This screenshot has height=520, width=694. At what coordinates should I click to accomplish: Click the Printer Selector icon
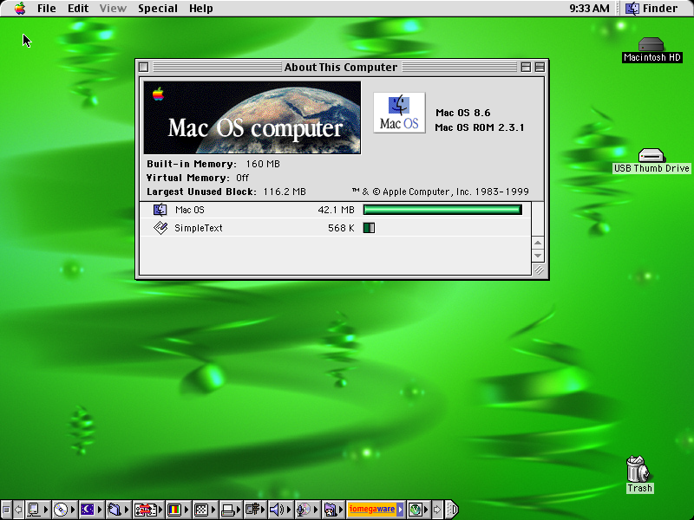[x=228, y=510]
